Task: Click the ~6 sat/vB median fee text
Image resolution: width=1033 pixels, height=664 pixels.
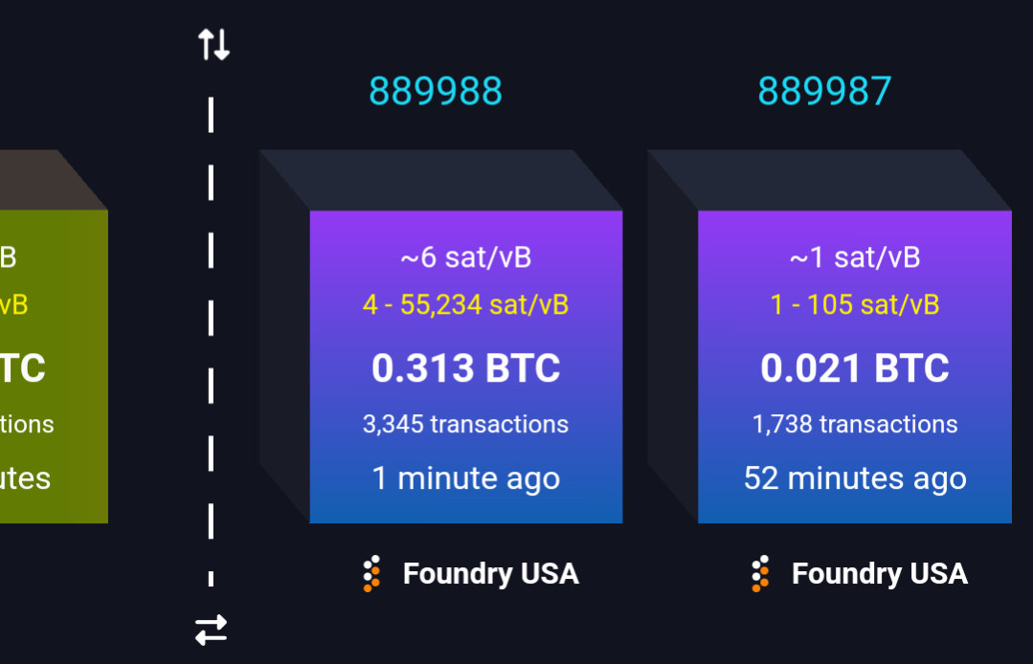Action: 466,257
